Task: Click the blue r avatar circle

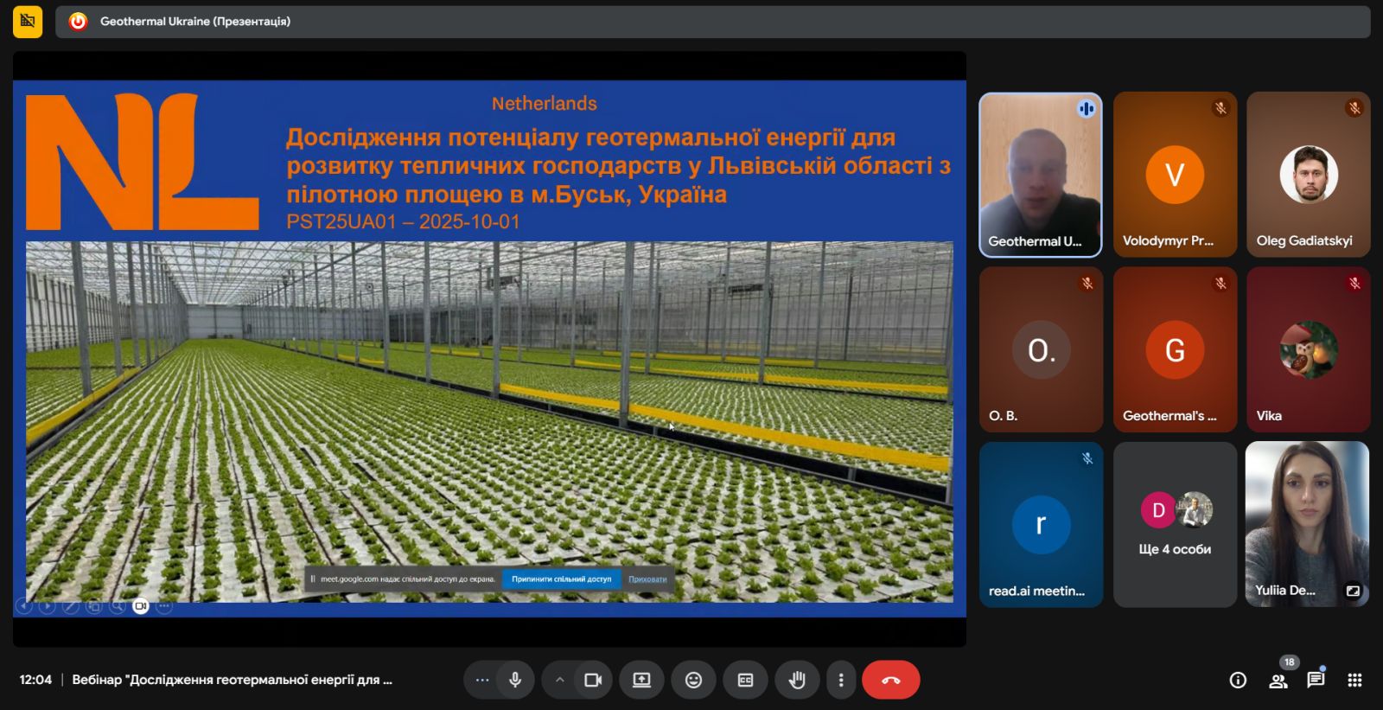Action: click(x=1041, y=524)
